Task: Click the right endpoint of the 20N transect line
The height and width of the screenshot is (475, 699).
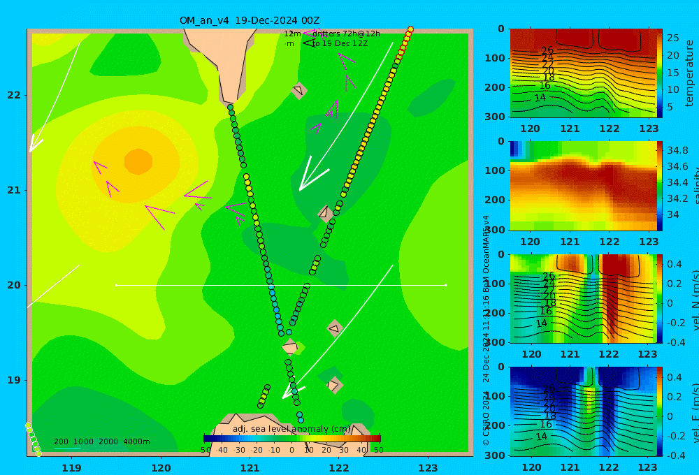Action: coord(446,285)
